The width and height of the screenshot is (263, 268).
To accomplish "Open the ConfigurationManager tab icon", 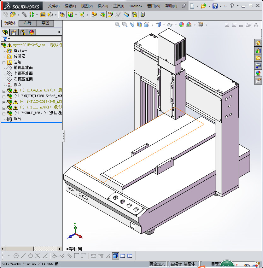I will 23,32.
